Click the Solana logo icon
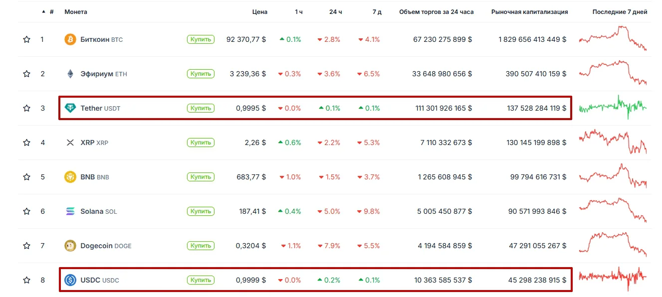Image resolution: width=662 pixels, height=297 pixels. coord(70,211)
